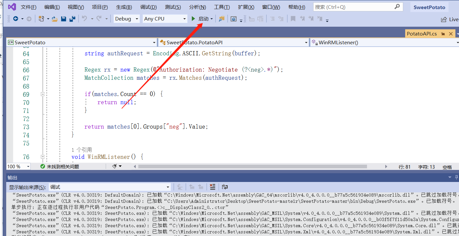Click the 1 个引用 CodeLens link

82,150
